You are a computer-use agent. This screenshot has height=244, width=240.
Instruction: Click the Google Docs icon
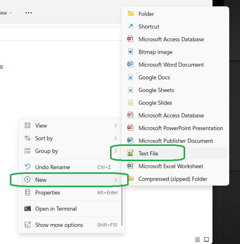[130, 77]
